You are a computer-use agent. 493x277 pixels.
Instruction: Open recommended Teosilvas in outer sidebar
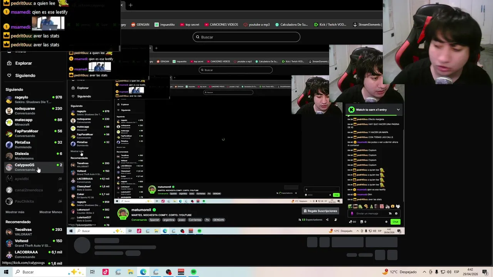click(x=34, y=232)
